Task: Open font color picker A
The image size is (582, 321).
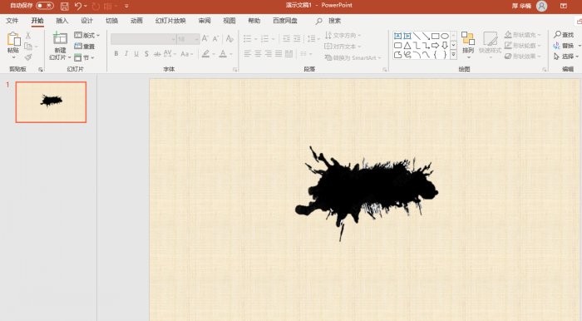Action: [223, 54]
